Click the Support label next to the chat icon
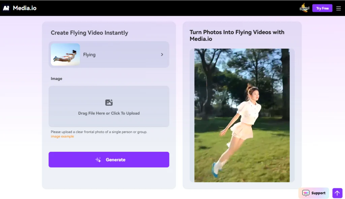This screenshot has height=199, width=345. pos(318,193)
